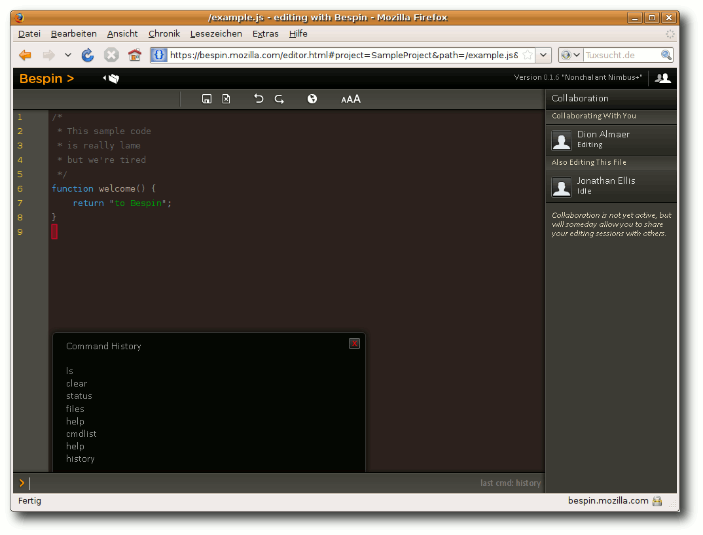Click the 'function' keyword in the code
This screenshot has height=535, width=703.
(73, 188)
